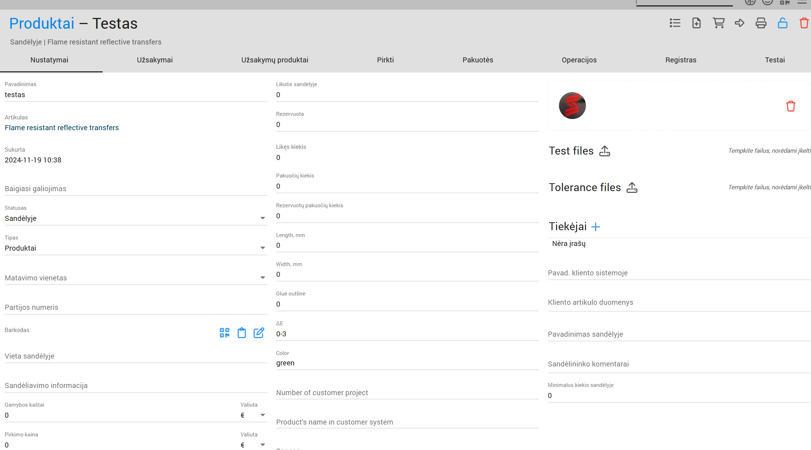811x450 pixels.
Task: Upload a file to Test files
Action: tap(605, 151)
